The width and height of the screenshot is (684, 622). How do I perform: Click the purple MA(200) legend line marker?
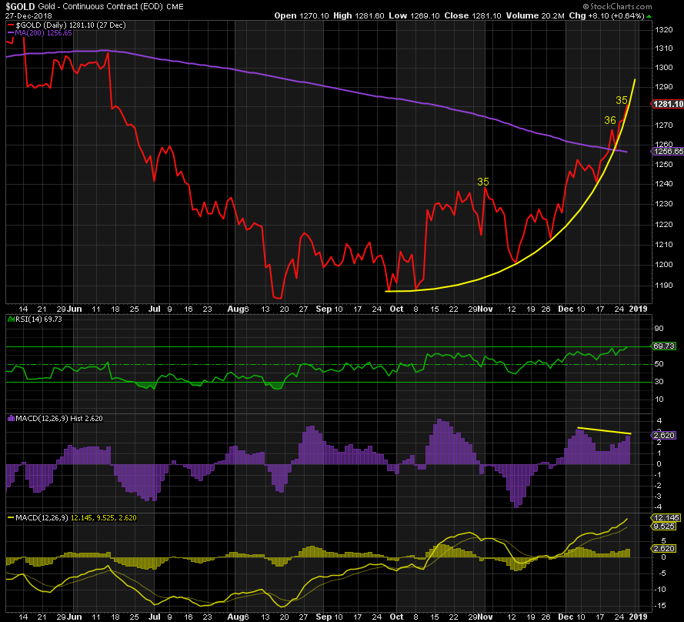click(x=10, y=34)
